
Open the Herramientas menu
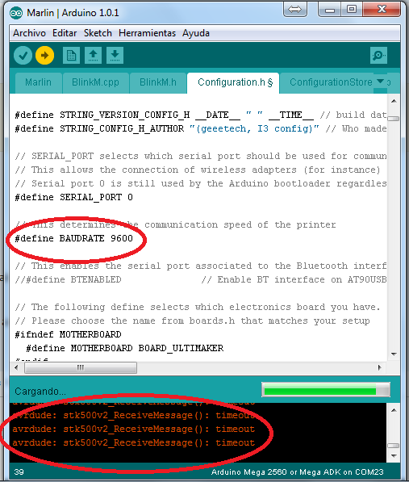pyautogui.click(x=147, y=33)
